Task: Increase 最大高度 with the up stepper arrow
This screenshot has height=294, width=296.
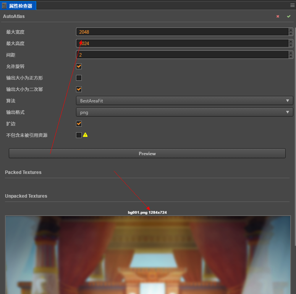Action: point(291,41)
